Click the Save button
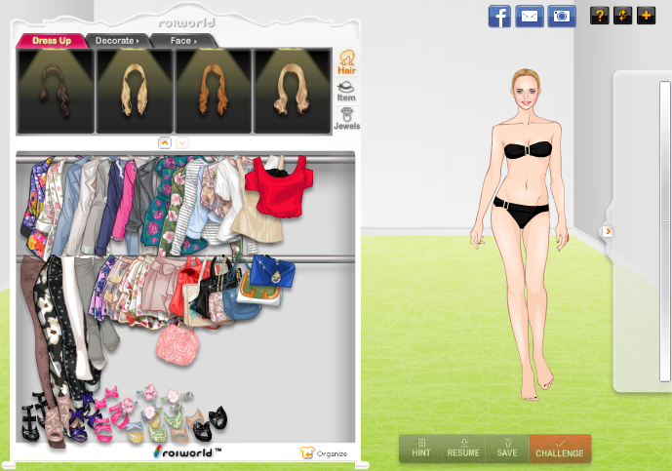 click(507, 449)
